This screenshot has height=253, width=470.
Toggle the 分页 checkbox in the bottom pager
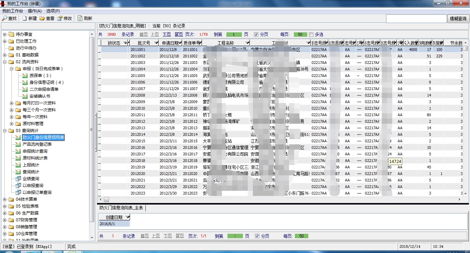(257, 236)
